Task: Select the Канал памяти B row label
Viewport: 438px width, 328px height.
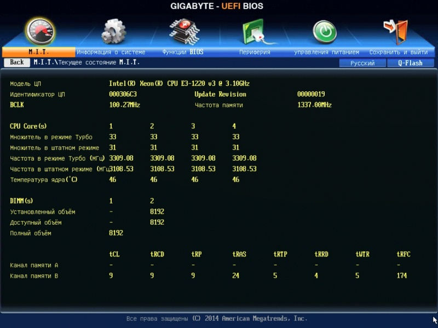Action: click(34, 276)
